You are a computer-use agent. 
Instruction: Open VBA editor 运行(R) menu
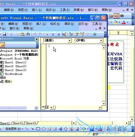pos(83,24)
